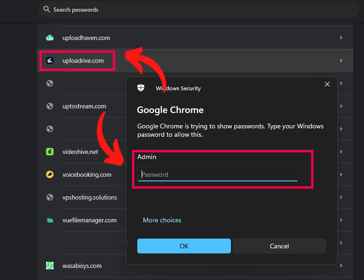Open the More choices link
This screenshot has height=280, width=364.
click(162, 220)
